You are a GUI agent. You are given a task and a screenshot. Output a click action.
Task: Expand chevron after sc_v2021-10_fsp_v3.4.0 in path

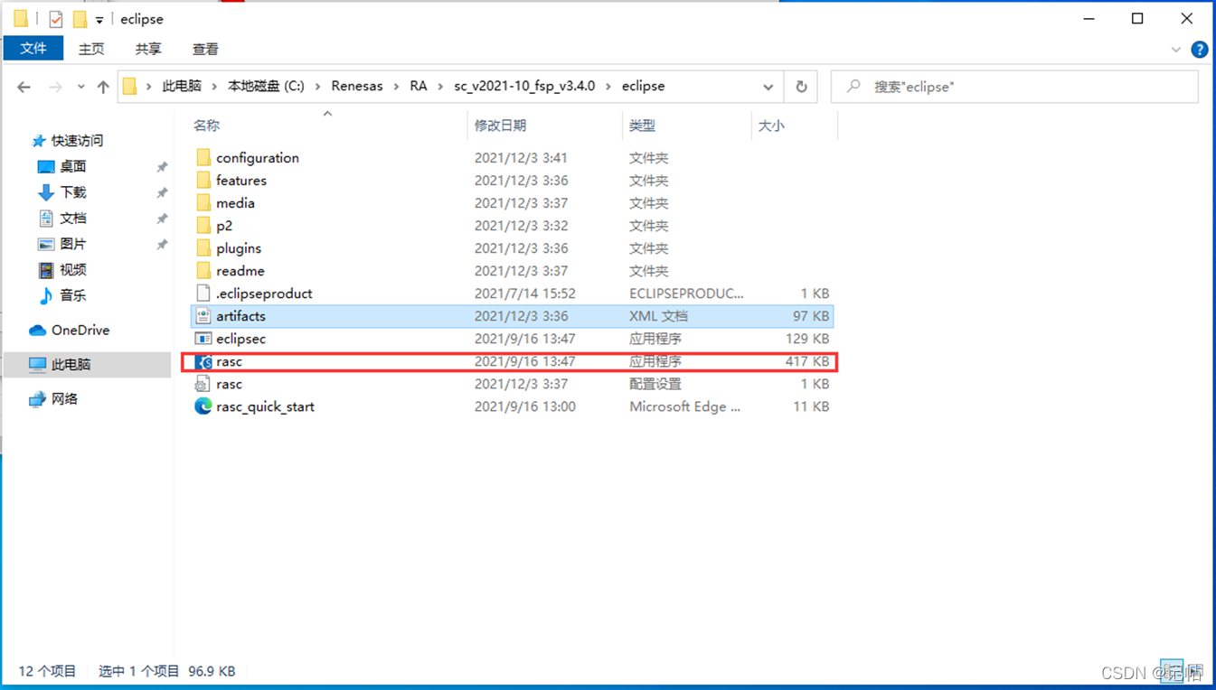click(608, 87)
